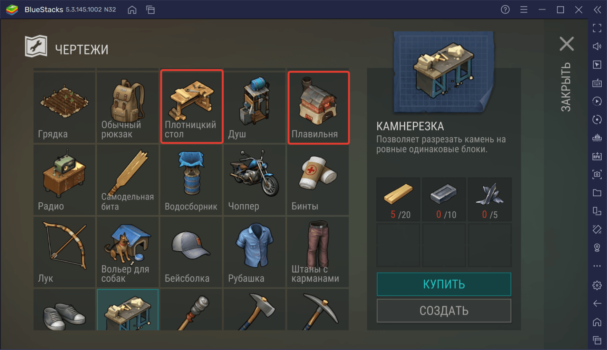Open the Вольер для собак blueprint
This screenshot has width=607, height=350.
click(x=128, y=252)
